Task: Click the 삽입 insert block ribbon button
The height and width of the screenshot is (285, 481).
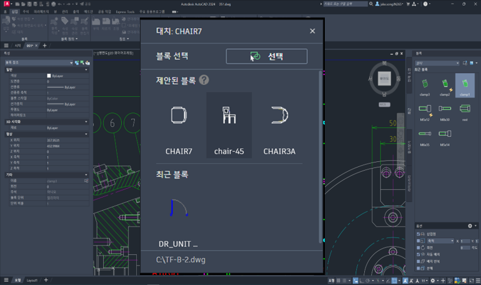Action: pos(6,24)
